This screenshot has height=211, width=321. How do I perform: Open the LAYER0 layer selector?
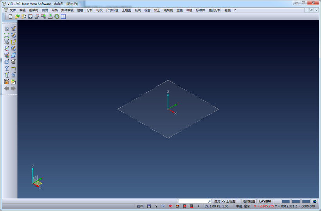click(x=265, y=201)
